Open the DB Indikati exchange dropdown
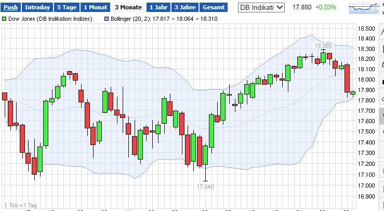384x211 pixels. [x=261, y=7]
